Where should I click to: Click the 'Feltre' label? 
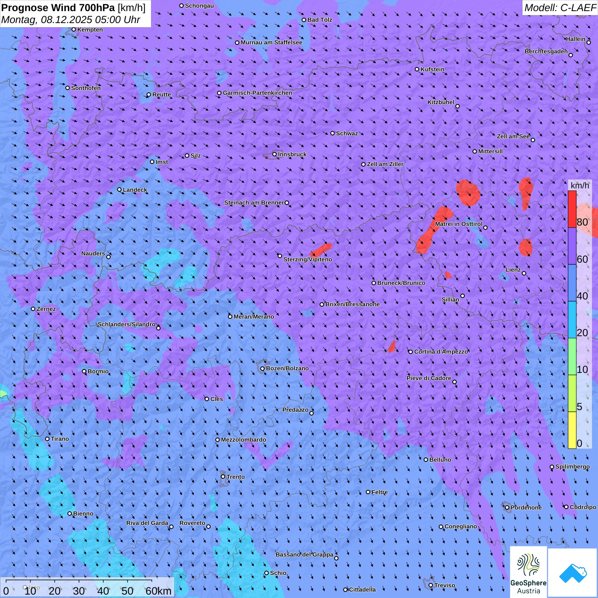coord(379,492)
